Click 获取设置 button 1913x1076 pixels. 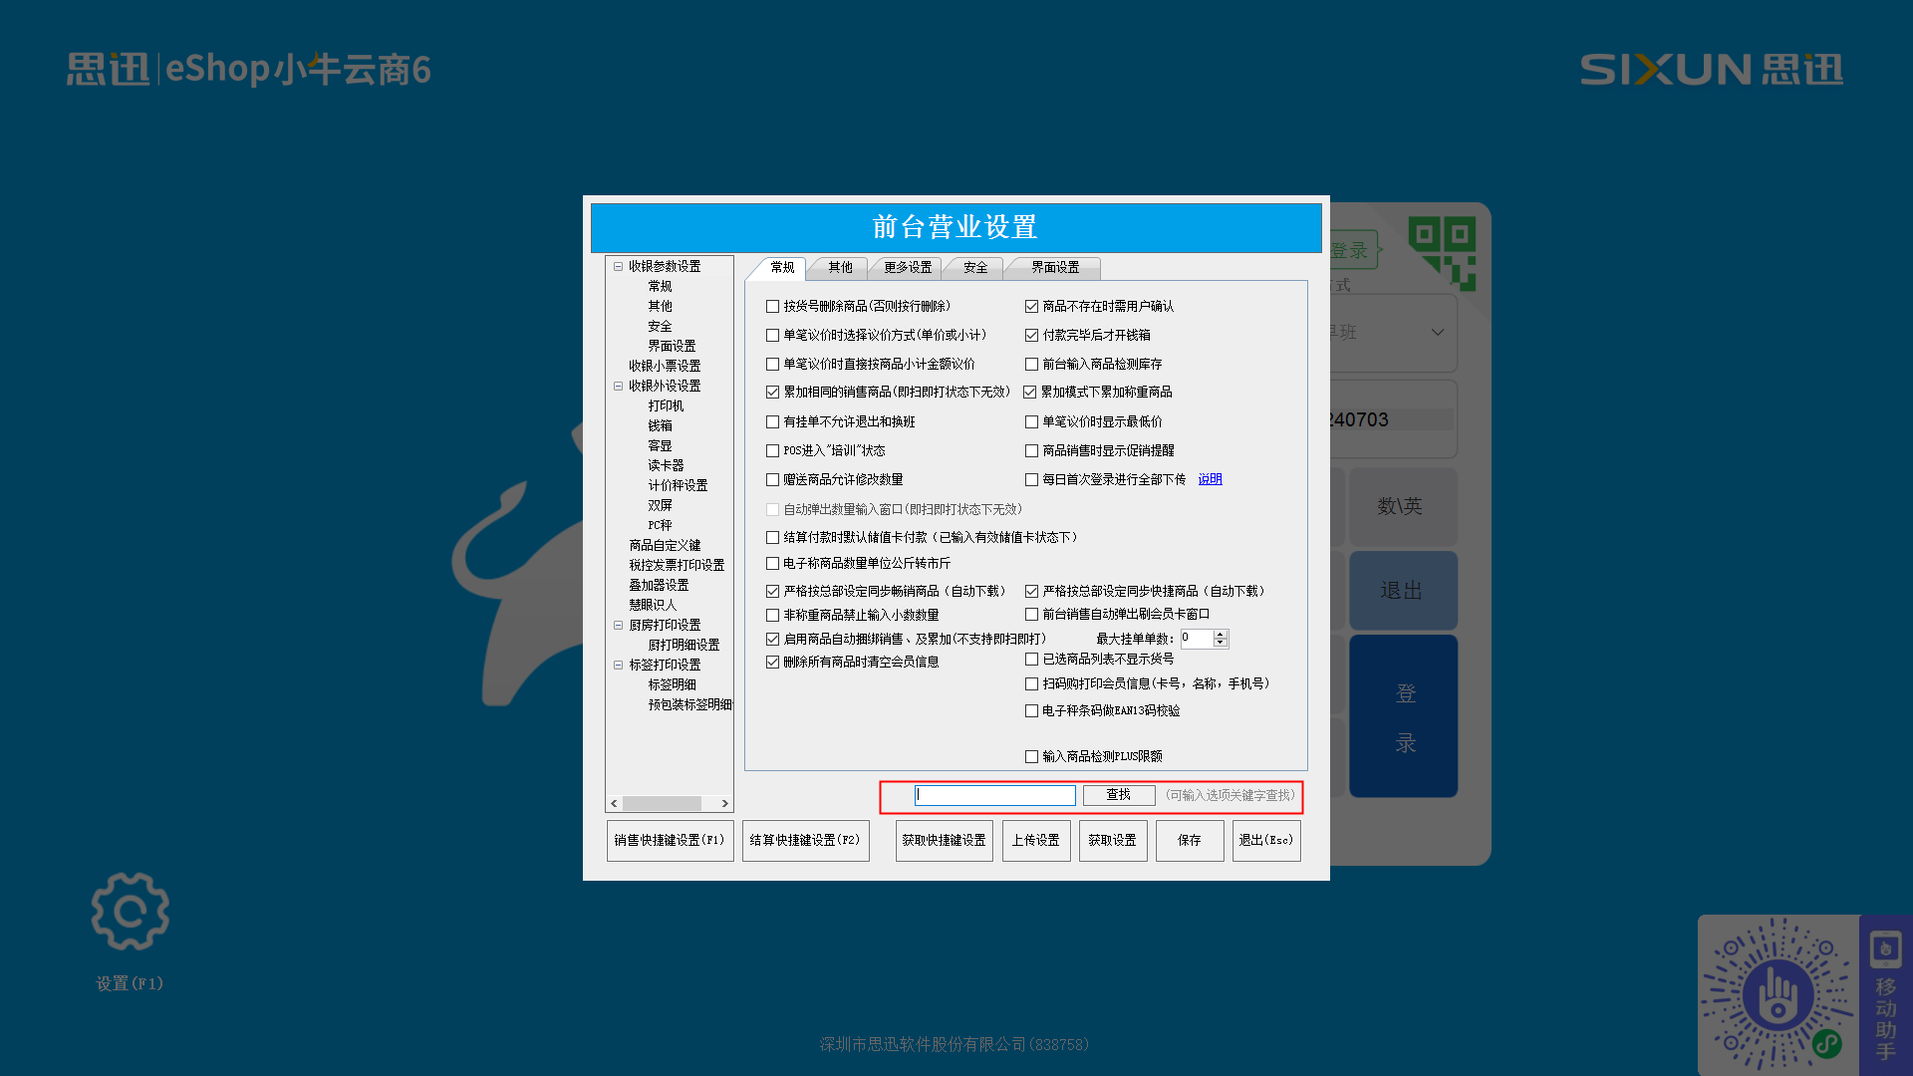click(x=1113, y=840)
